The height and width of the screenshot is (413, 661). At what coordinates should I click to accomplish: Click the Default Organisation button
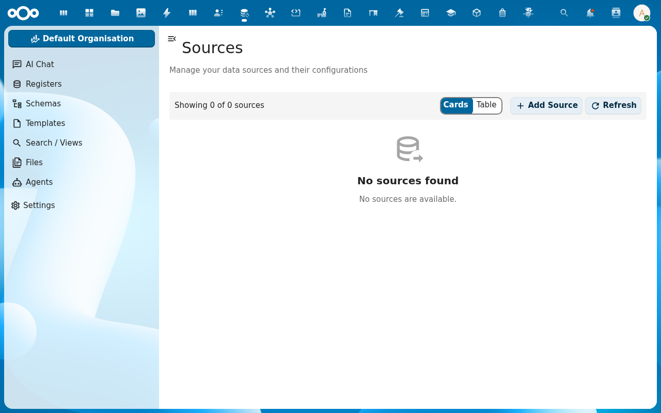pyautogui.click(x=82, y=39)
